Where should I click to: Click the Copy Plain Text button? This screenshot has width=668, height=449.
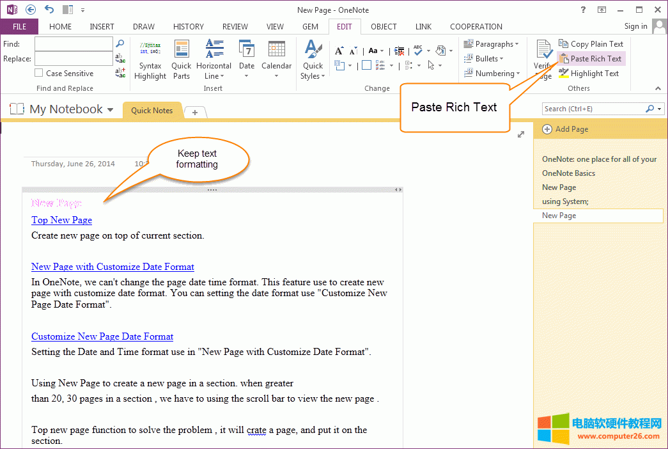coord(591,44)
